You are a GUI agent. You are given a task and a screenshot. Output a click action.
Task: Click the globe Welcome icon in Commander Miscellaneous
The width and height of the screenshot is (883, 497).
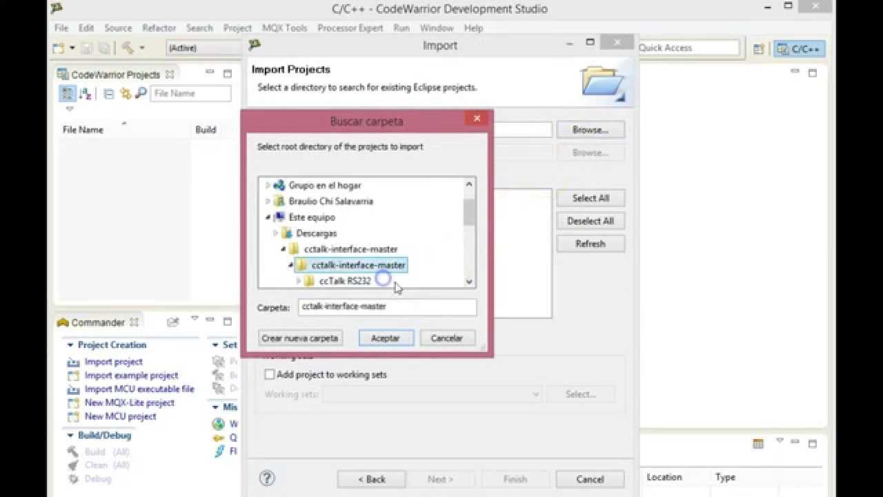(219, 424)
